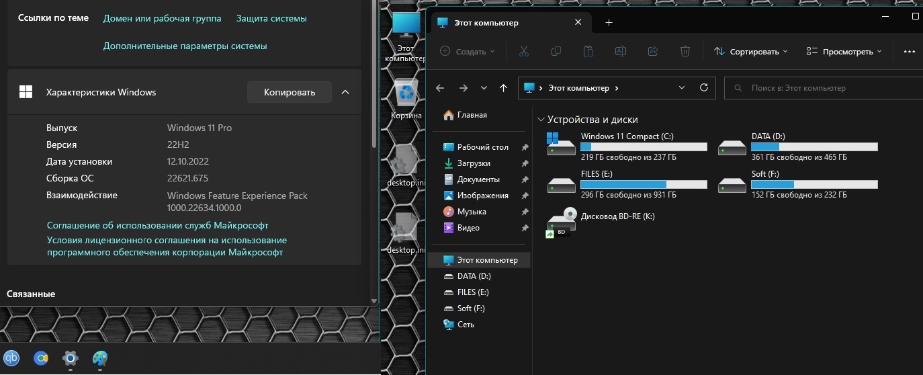Click the chevron after Этот компьютер in address bar
Viewport: 923px width, 375px height.
616,88
